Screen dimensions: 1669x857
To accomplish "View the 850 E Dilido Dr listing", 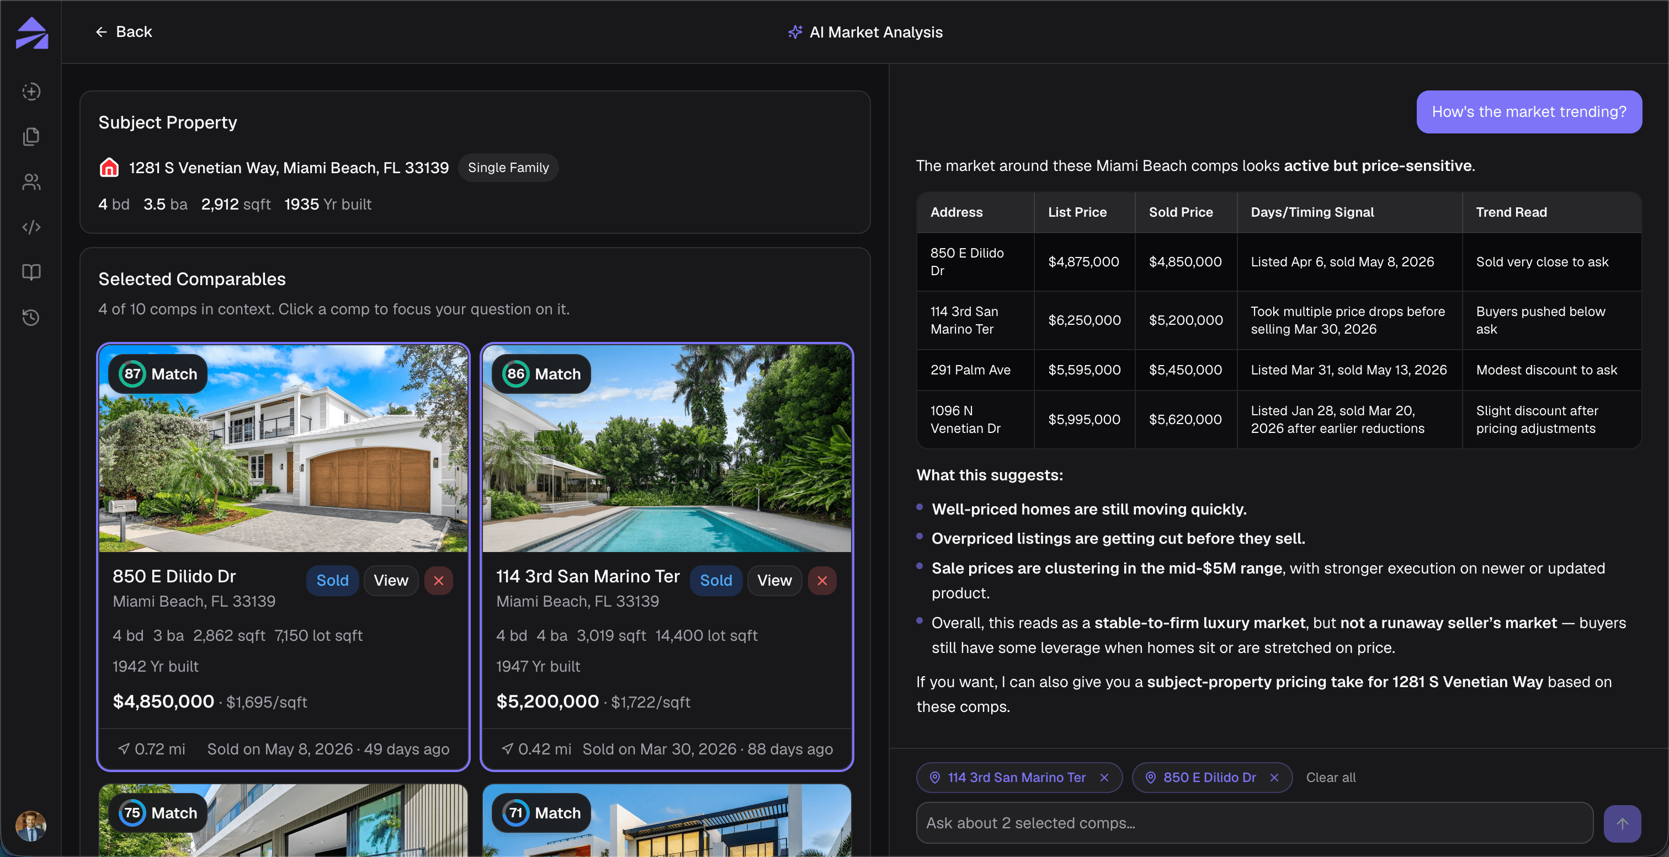I will click(391, 581).
